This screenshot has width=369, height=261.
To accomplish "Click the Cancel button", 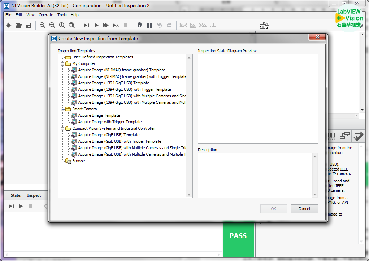I will (x=304, y=209).
